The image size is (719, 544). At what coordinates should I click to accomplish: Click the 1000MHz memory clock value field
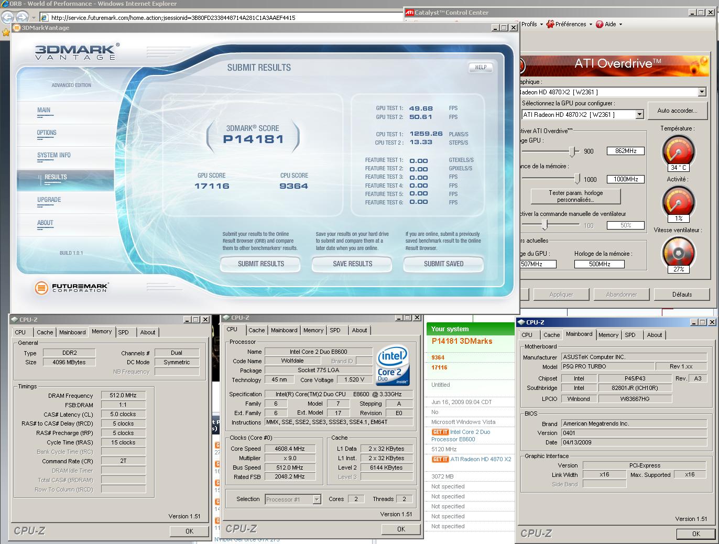point(626,179)
